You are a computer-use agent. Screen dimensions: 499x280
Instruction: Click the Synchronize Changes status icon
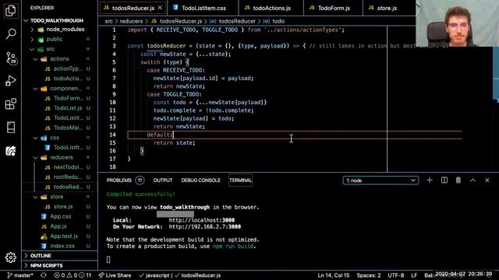point(44,275)
